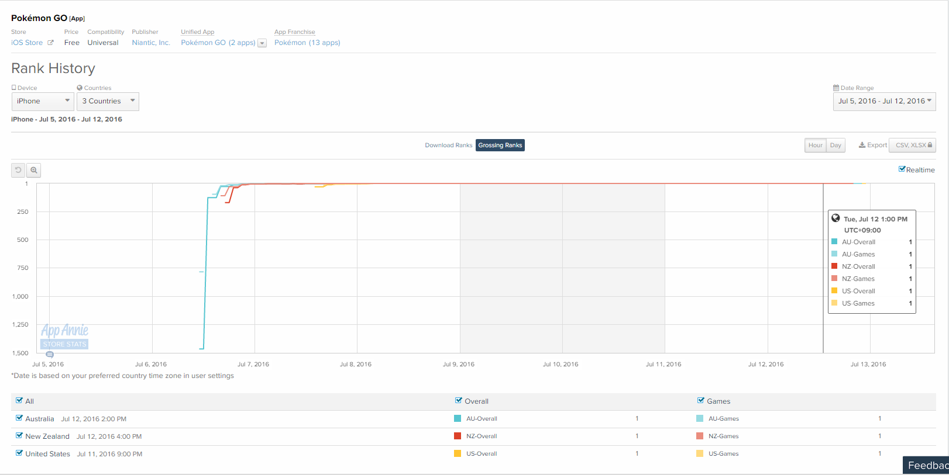Uncheck the Realtime checkbox
Image resolution: width=949 pixels, height=475 pixels.
902,169
